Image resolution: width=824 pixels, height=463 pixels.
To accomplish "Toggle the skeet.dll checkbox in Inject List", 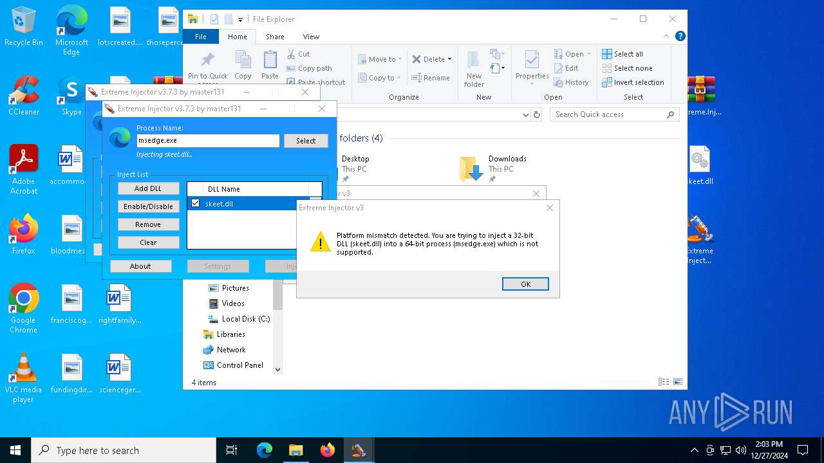I will pos(196,203).
